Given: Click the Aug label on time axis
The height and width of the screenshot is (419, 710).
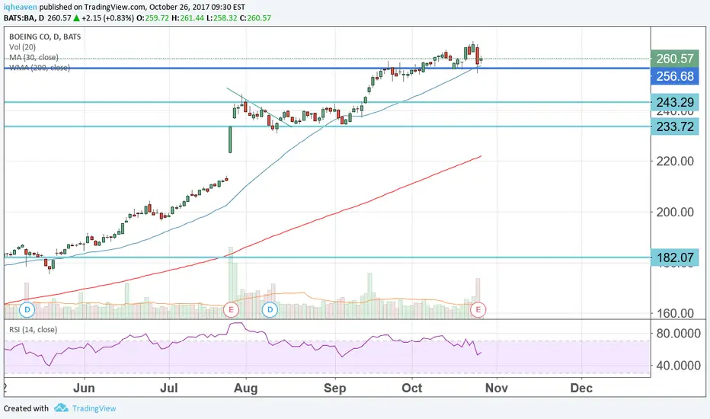Looking at the screenshot, I should pos(246,389).
